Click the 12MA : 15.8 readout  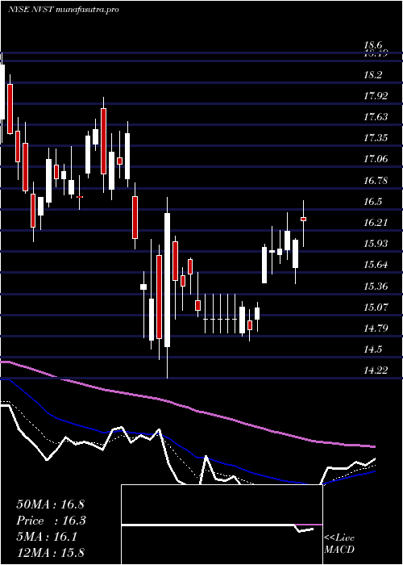tap(50, 552)
